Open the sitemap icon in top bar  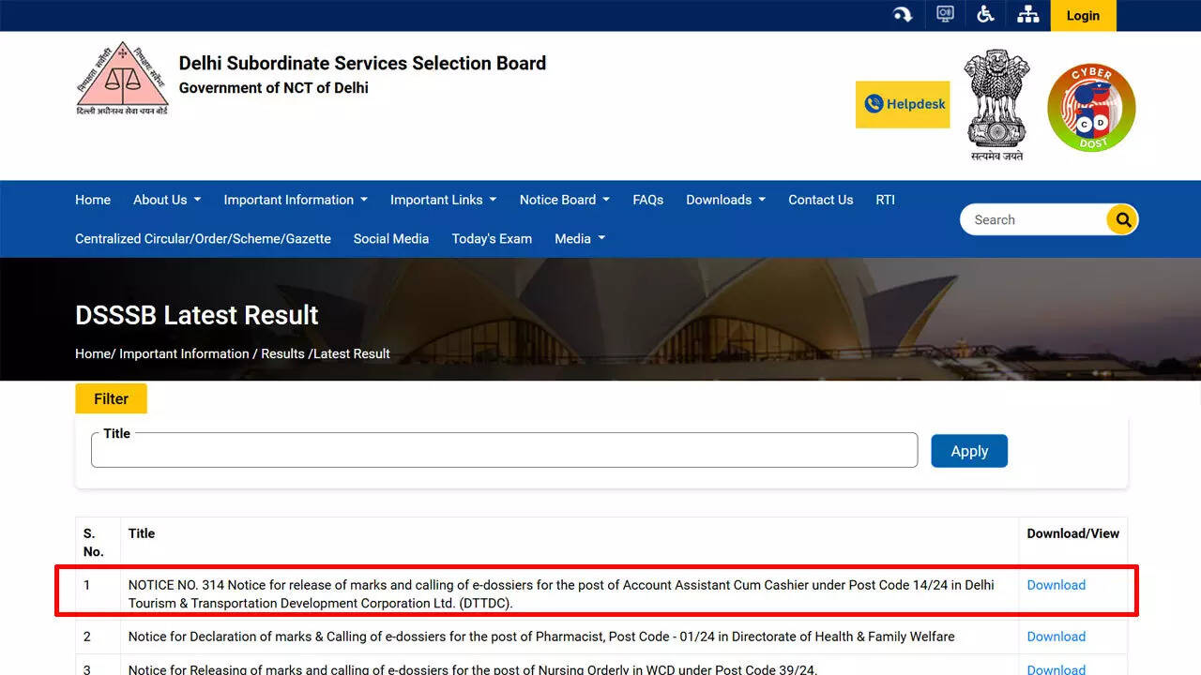1027,14
